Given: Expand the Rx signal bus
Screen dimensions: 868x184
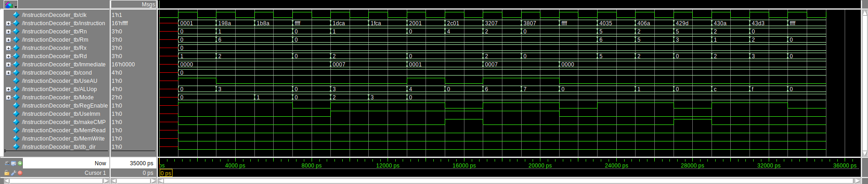Looking at the screenshot, I should [8, 48].
